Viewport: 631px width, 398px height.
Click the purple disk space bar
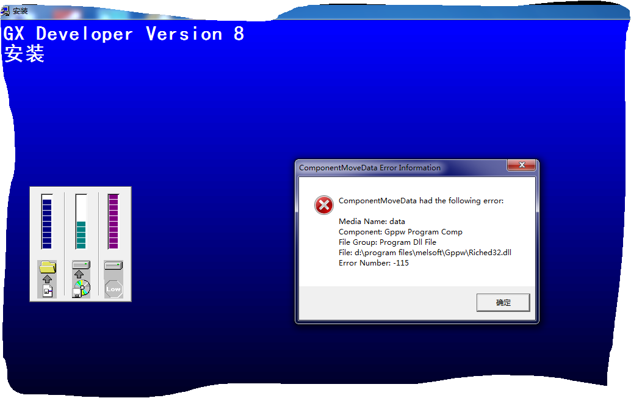[x=114, y=222]
